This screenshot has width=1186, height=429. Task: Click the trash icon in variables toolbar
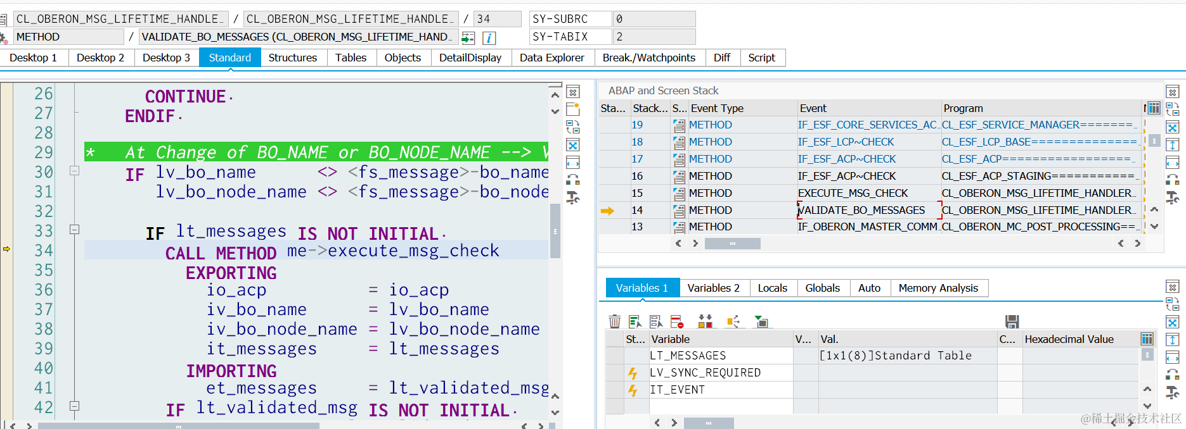click(614, 321)
